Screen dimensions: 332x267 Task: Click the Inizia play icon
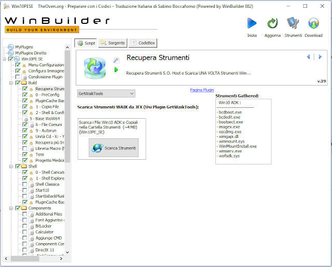pyautogui.click(x=252, y=23)
